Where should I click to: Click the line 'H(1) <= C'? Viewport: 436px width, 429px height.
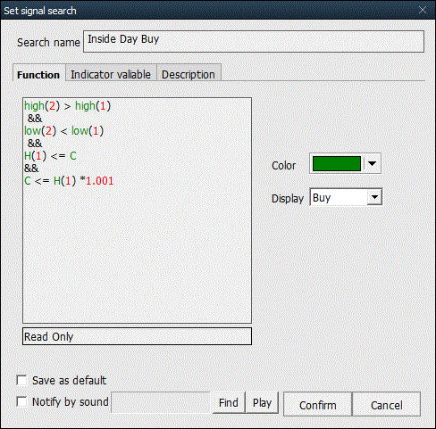(50, 156)
